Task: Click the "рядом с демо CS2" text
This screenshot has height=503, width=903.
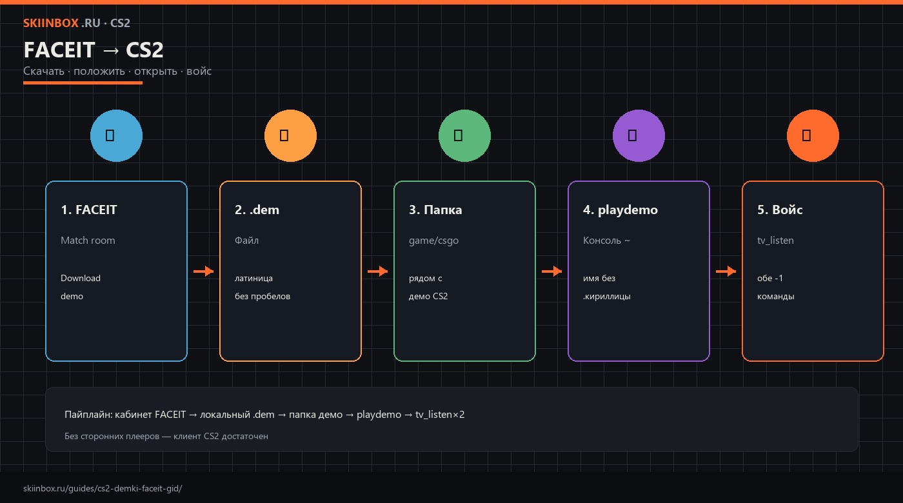Action: click(x=428, y=287)
